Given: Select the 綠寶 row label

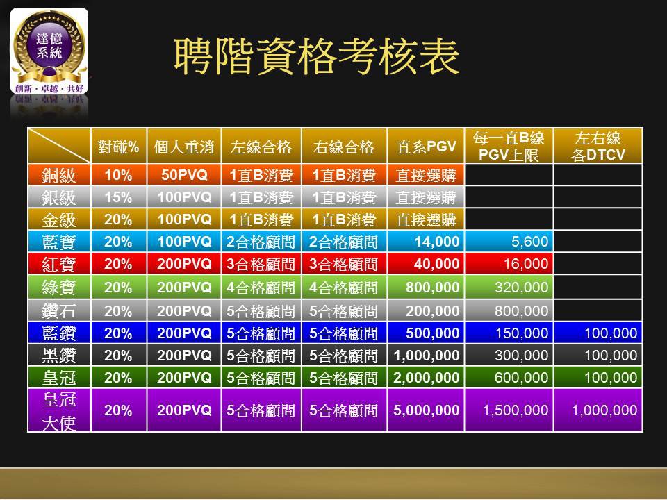Looking at the screenshot, I should (59, 287).
